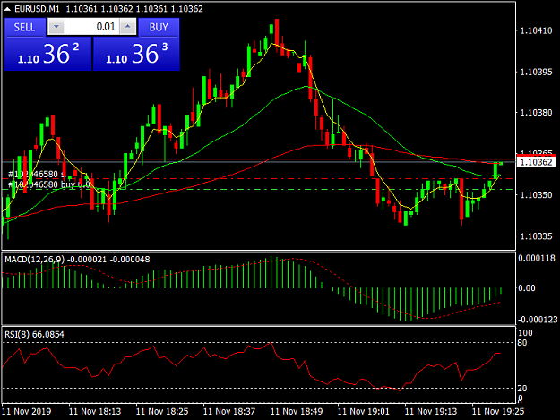Image resolution: width=560 pixels, height=420 pixels.
Task: Click the RSI level 20 label
Action: coord(522,389)
